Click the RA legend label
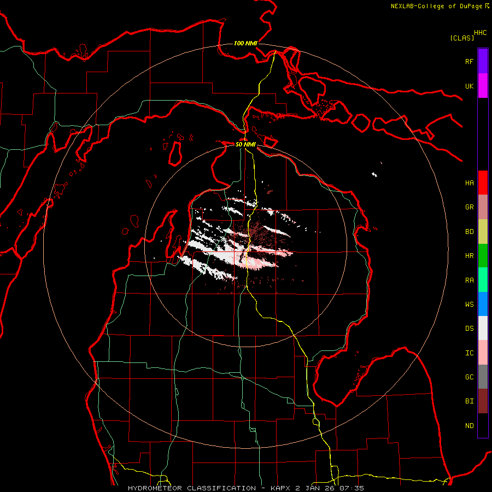The width and height of the screenshot is (492, 492). click(469, 280)
